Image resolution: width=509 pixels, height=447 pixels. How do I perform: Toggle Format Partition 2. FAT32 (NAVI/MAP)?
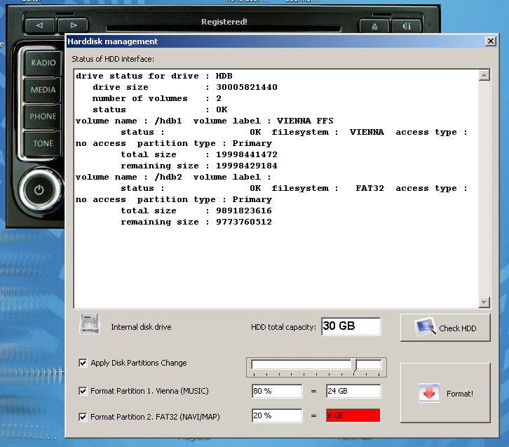pyautogui.click(x=83, y=417)
